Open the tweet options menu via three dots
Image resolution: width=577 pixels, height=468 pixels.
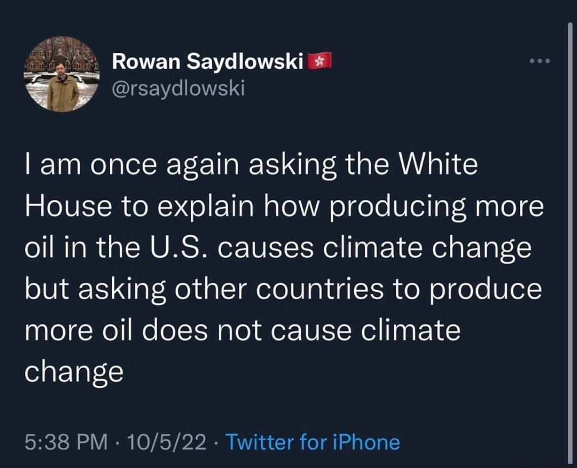541,61
